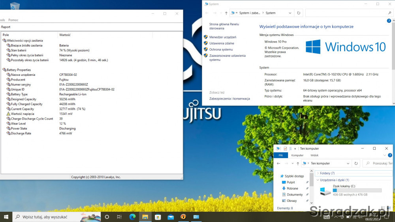Open Microsoft Store from taskbar
Image resolution: width=395 pixels, height=222 pixels.
coord(158,217)
